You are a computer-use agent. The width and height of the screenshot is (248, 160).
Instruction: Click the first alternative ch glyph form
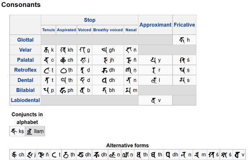point(14,155)
